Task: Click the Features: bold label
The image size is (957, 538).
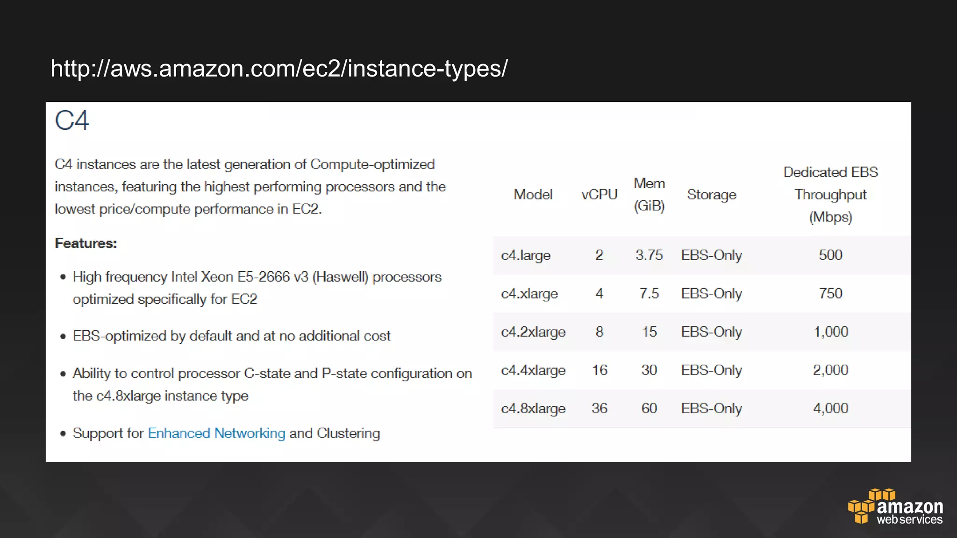Action: (x=86, y=243)
